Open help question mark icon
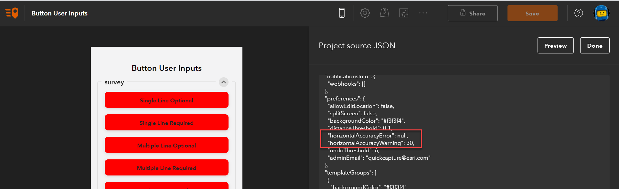This screenshot has width=619, height=189. [x=579, y=13]
